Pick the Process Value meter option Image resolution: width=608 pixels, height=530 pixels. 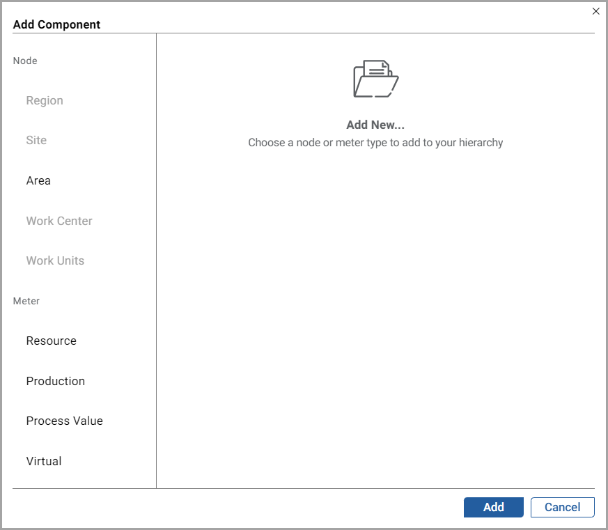coord(65,421)
